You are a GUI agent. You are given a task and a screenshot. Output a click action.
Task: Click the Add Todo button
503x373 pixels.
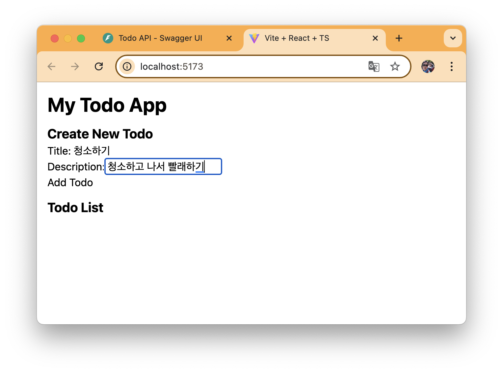pyautogui.click(x=70, y=183)
